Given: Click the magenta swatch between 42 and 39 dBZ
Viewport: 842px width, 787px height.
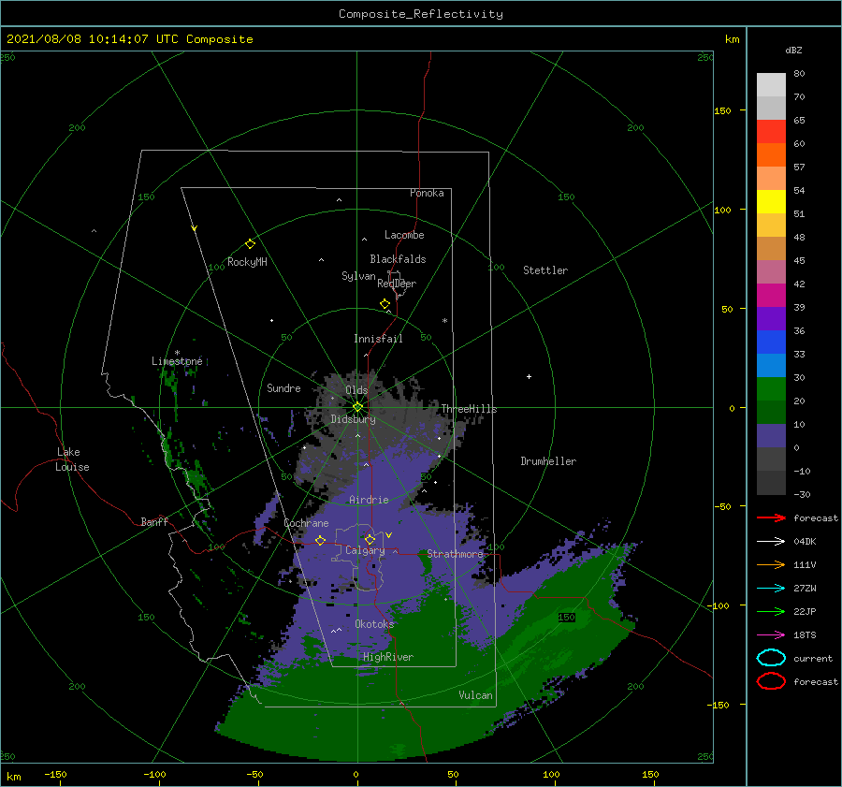Looking at the screenshot, I should [771, 295].
